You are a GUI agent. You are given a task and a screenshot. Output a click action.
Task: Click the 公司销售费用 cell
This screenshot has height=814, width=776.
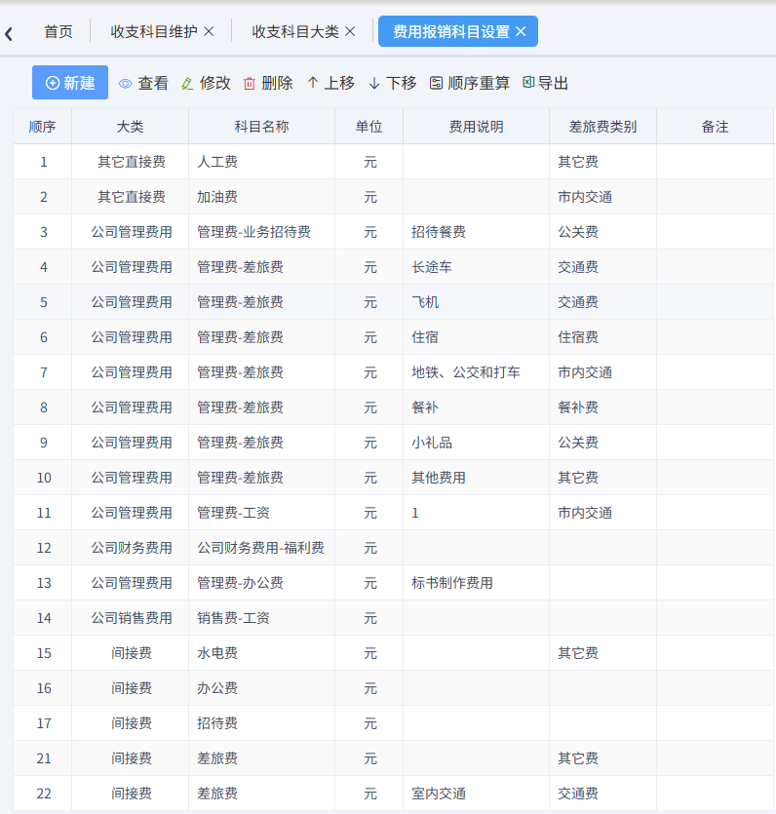[x=131, y=618]
